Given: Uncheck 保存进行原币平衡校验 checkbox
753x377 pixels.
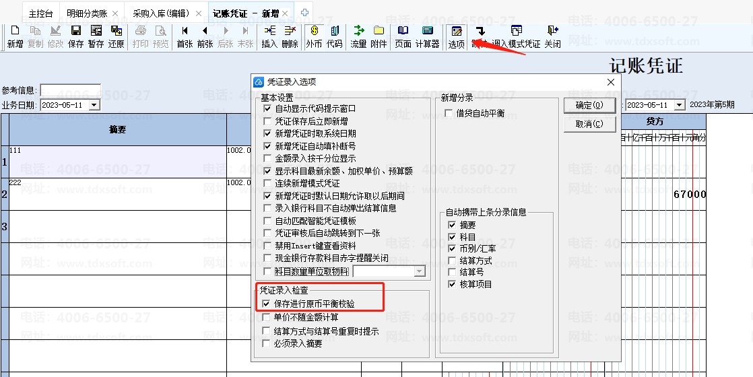Looking at the screenshot, I should point(267,304).
